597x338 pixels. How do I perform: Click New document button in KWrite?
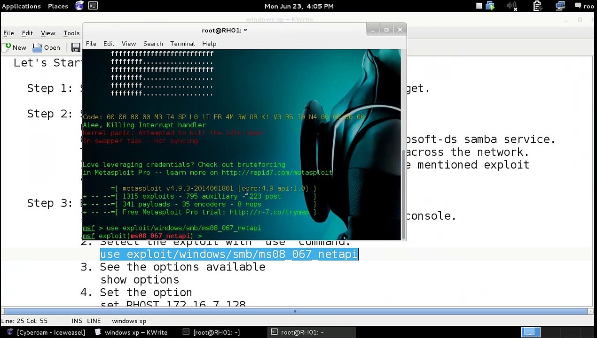pos(16,47)
